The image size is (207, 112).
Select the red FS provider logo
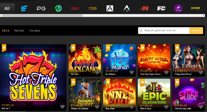pos(144,9)
